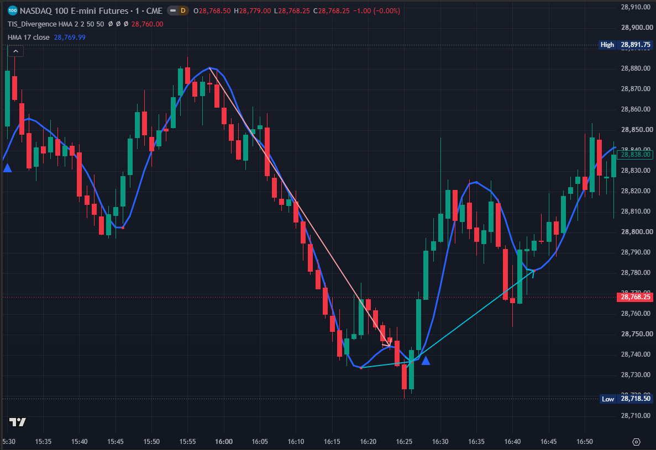Open the NASDAQ 100 E-mini Futures symbol title
The height and width of the screenshot is (450, 656).
click(x=91, y=11)
